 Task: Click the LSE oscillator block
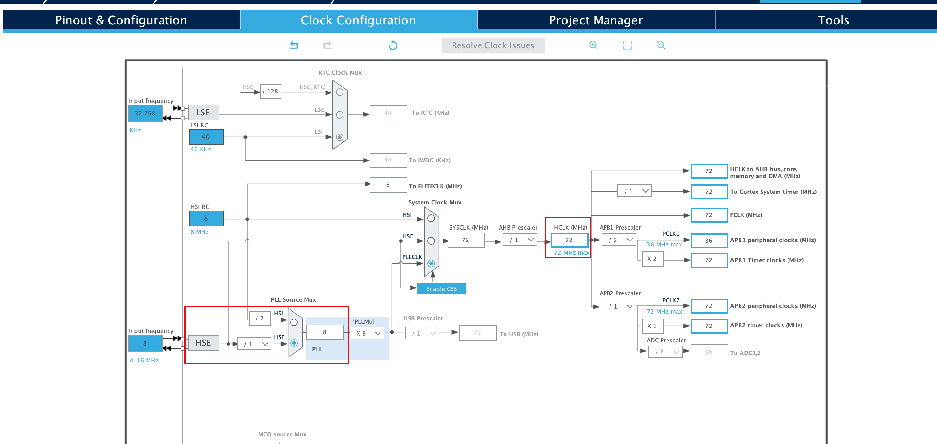(203, 113)
